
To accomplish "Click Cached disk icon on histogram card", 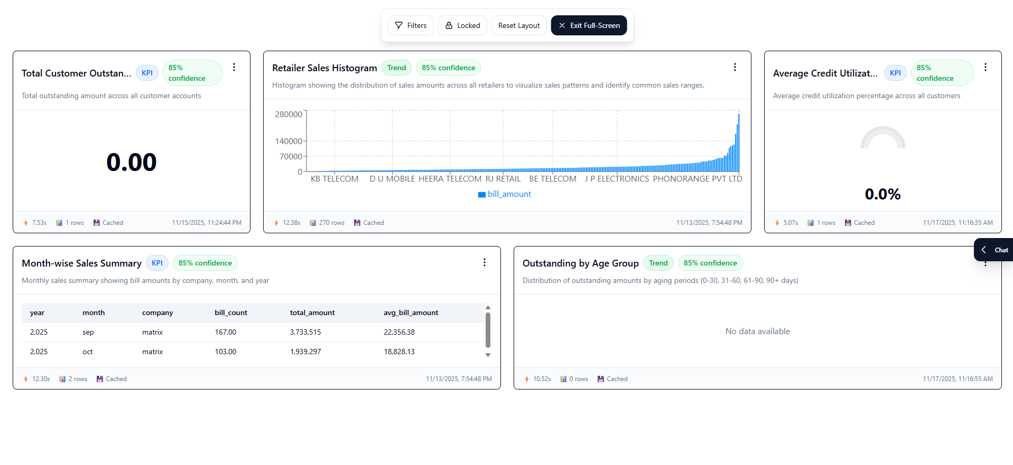I will (x=357, y=223).
